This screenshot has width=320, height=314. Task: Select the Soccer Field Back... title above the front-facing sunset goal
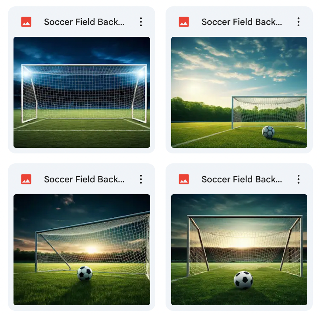[242, 179]
